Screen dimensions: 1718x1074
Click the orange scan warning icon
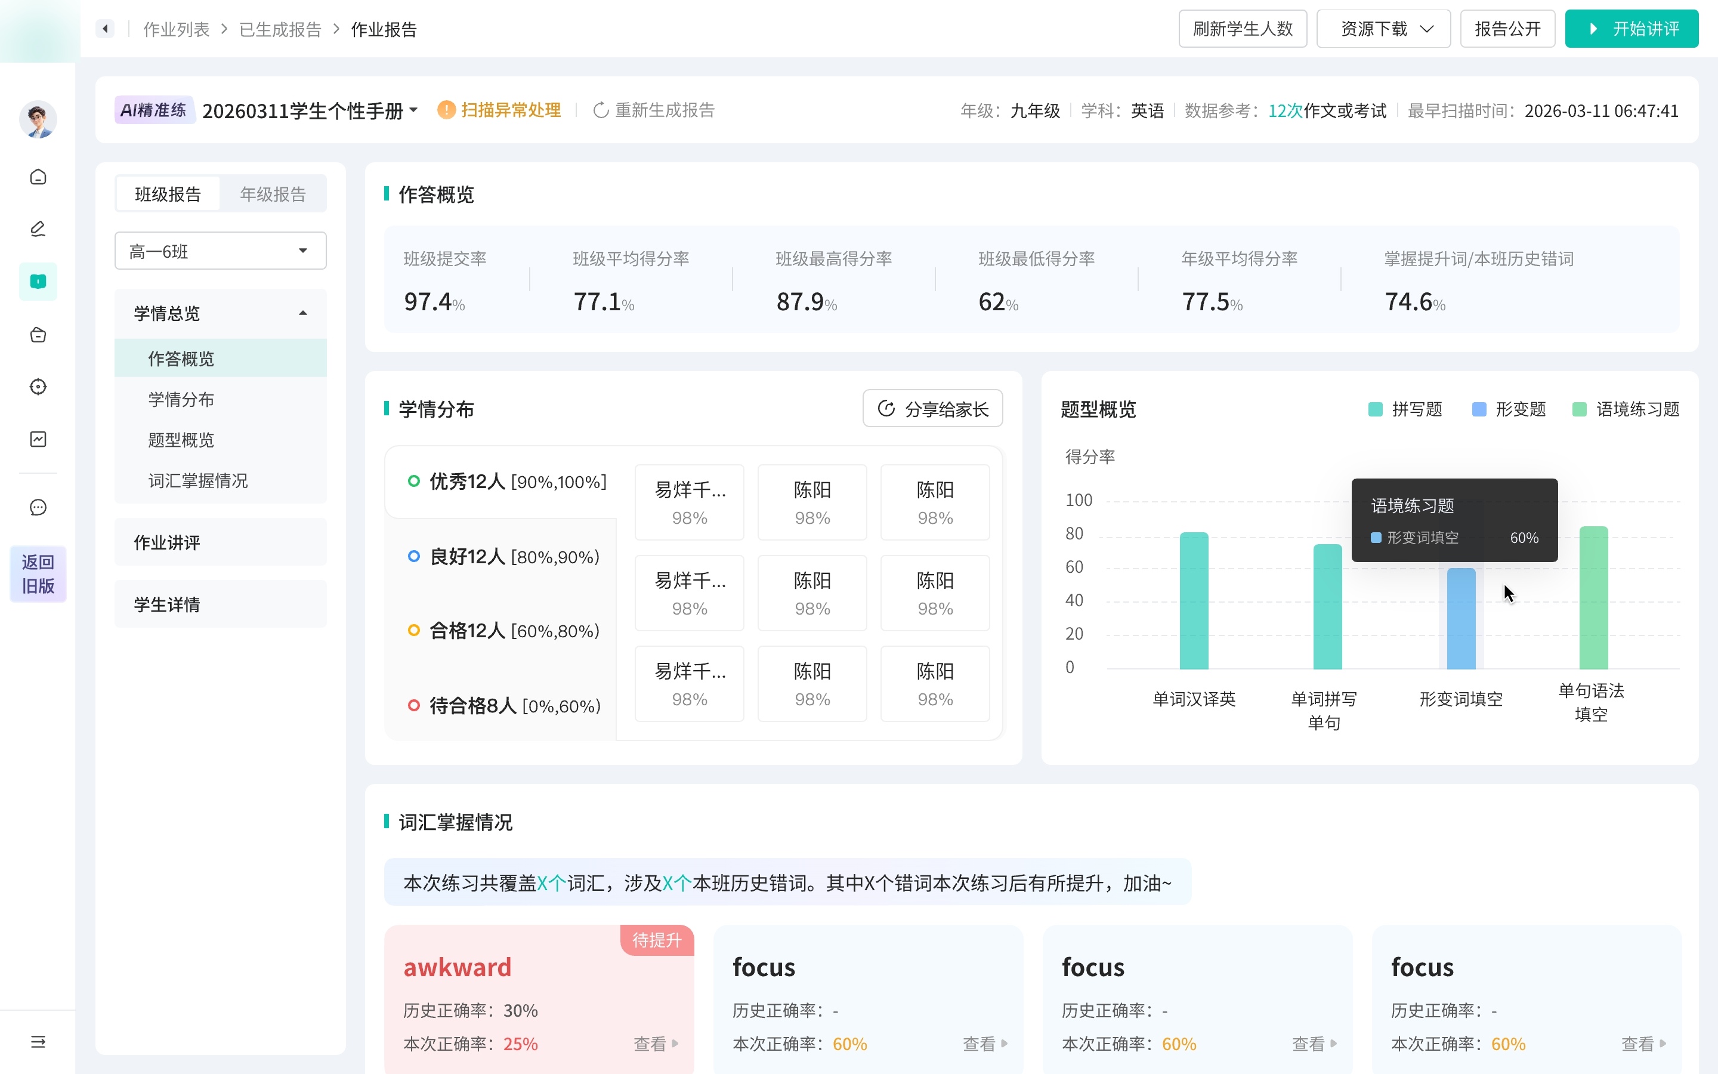447,110
